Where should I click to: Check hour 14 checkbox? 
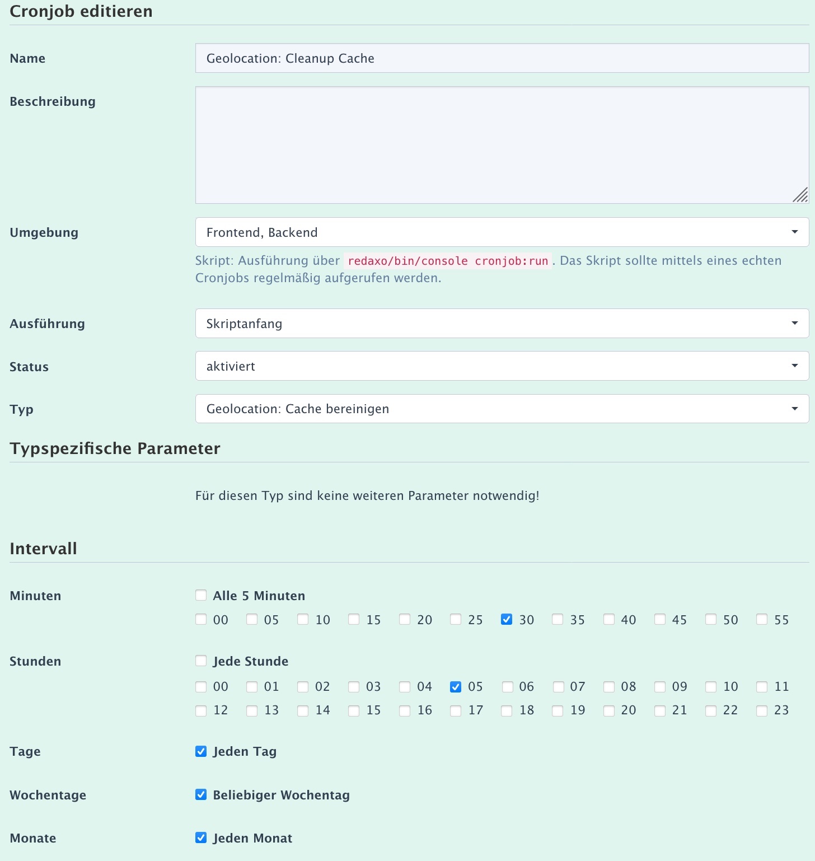click(x=303, y=710)
